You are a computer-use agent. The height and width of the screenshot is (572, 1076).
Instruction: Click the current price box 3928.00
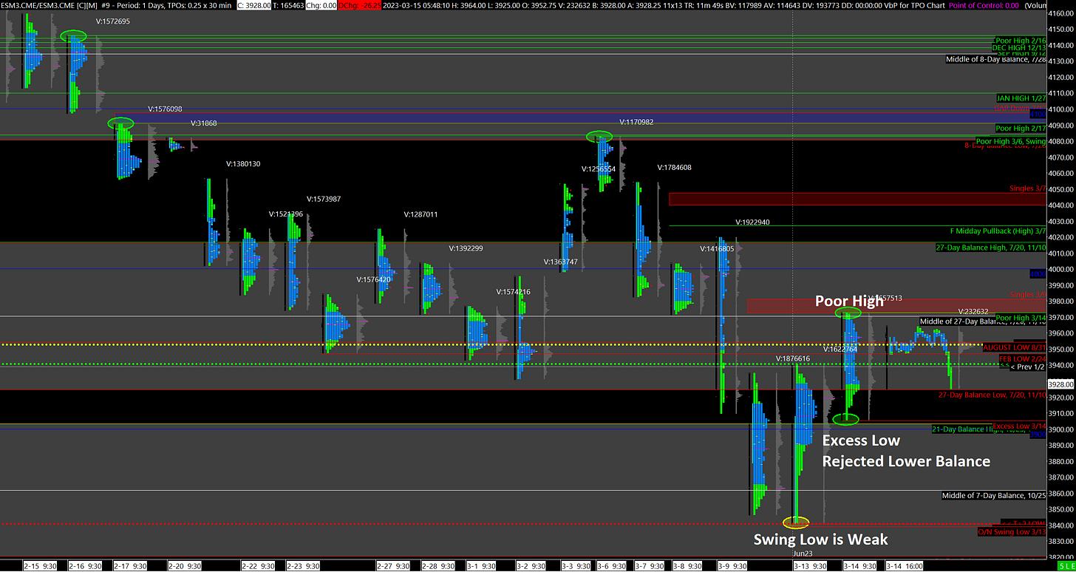pyautogui.click(x=1061, y=384)
